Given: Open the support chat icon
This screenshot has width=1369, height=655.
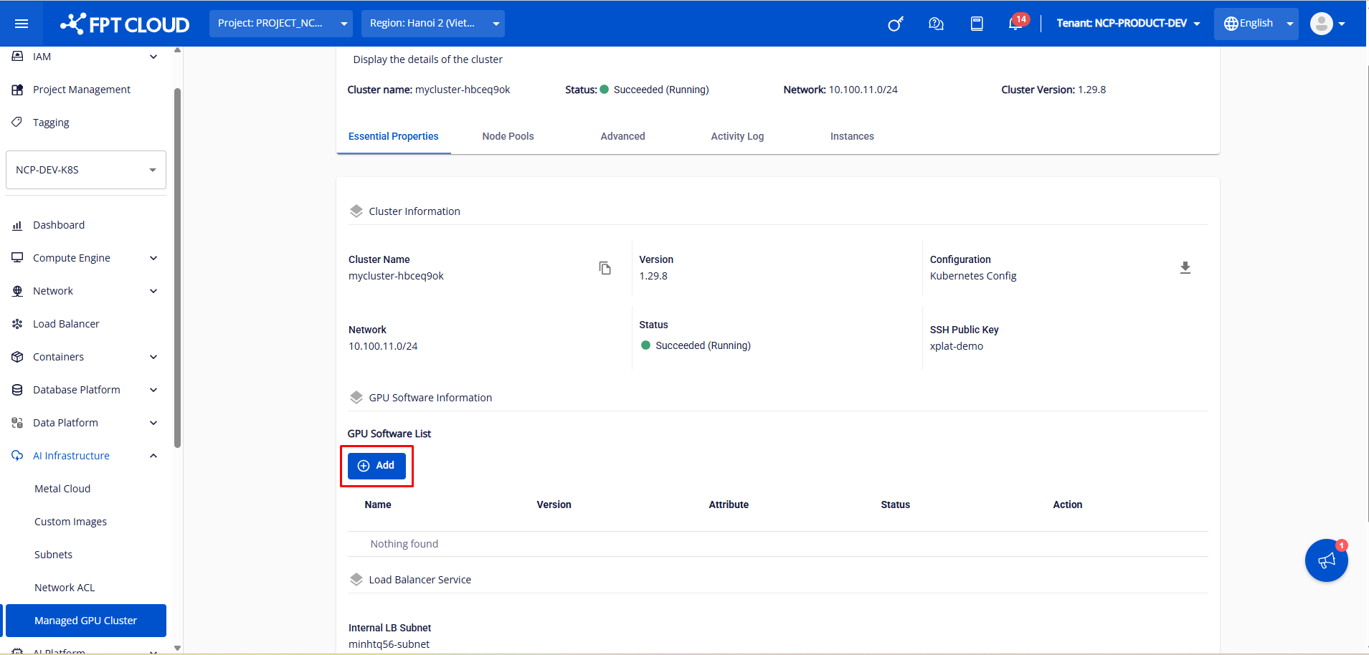Looking at the screenshot, I should pos(935,24).
